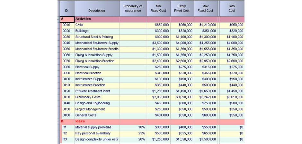Click the 10% probability cell for R1
This screenshot has height=144, width=302.
click(x=133, y=127)
